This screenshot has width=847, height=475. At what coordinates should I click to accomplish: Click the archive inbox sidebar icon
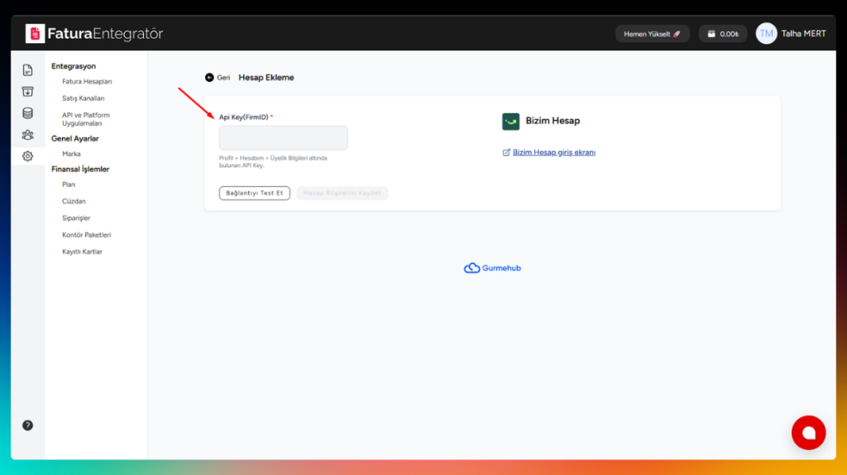pyautogui.click(x=27, y=92)
